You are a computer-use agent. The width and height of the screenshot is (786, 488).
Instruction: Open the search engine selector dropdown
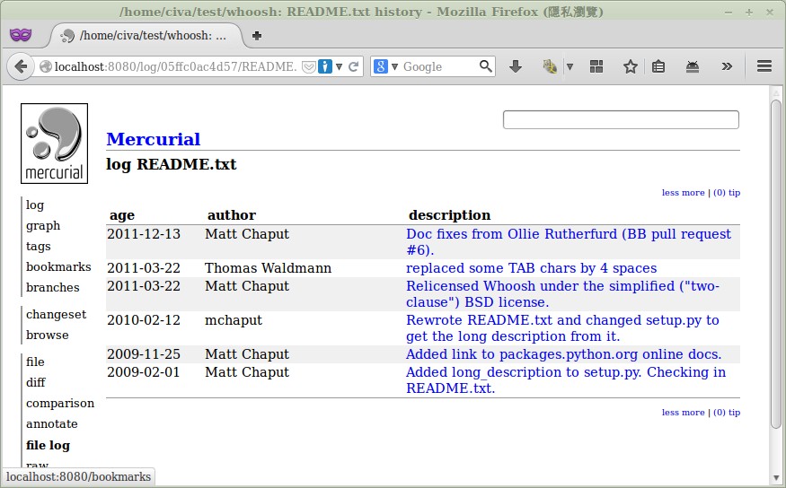point(394,66)
